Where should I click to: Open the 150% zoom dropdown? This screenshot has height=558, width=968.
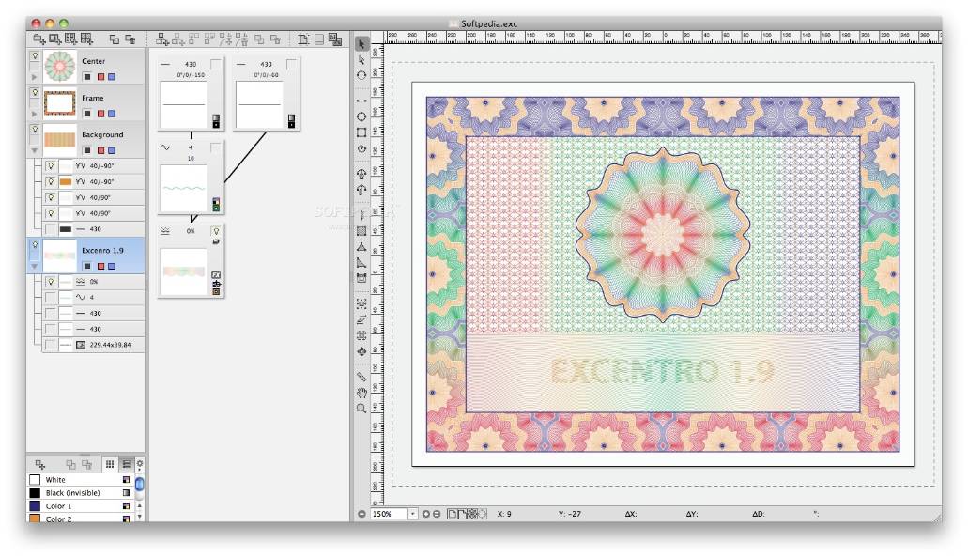coord(412,514)
